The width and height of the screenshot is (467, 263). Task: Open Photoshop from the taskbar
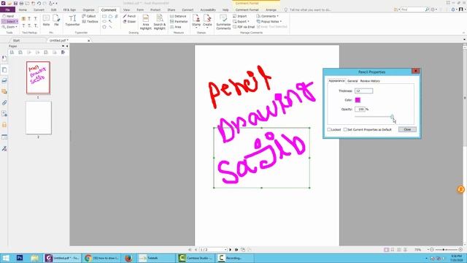[20, 258]
